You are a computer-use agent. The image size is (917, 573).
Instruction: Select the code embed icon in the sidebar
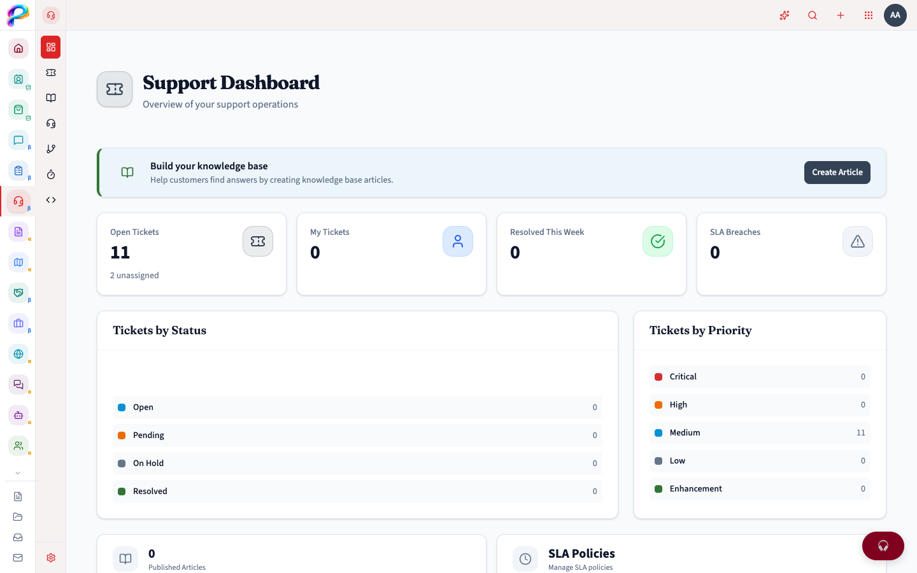pos(50,199)
